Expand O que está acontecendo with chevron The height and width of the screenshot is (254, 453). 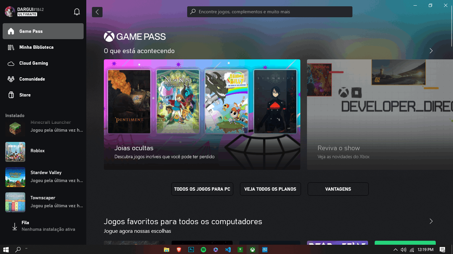pos(431,51)
